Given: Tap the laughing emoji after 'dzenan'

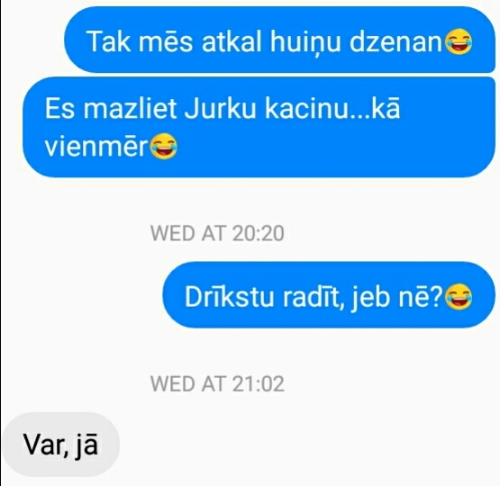Looking at the screenshot, I should [459, 41].
